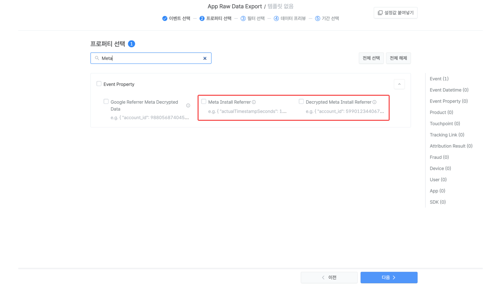
Task: Click the magnifier icon in the search box
Action: pos(97,58)
